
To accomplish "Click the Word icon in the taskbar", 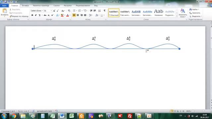I will tap(62, 116).
